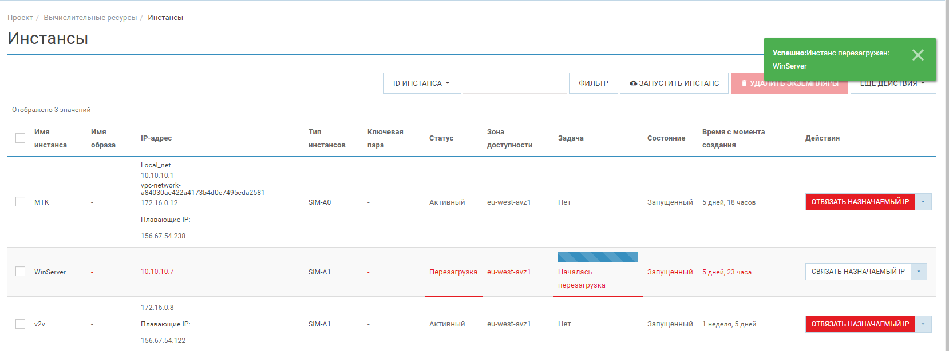The width and height of the screenshot is (949, 351).
Task: Click СВЯЗАТЬ НАЗНАЧАЕМЫЙ IP for WinServer
Action: tap(857, 272)
